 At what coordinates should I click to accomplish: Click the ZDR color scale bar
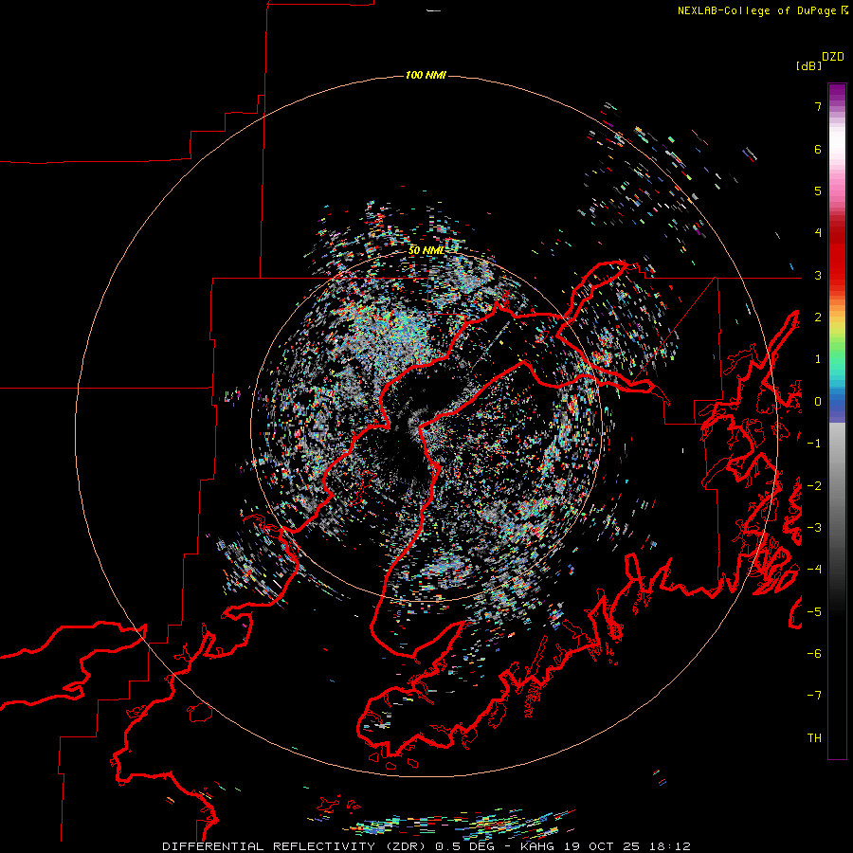(x=837, y=421)
